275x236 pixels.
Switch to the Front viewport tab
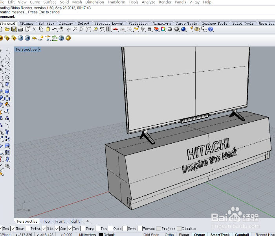[60, 221]
